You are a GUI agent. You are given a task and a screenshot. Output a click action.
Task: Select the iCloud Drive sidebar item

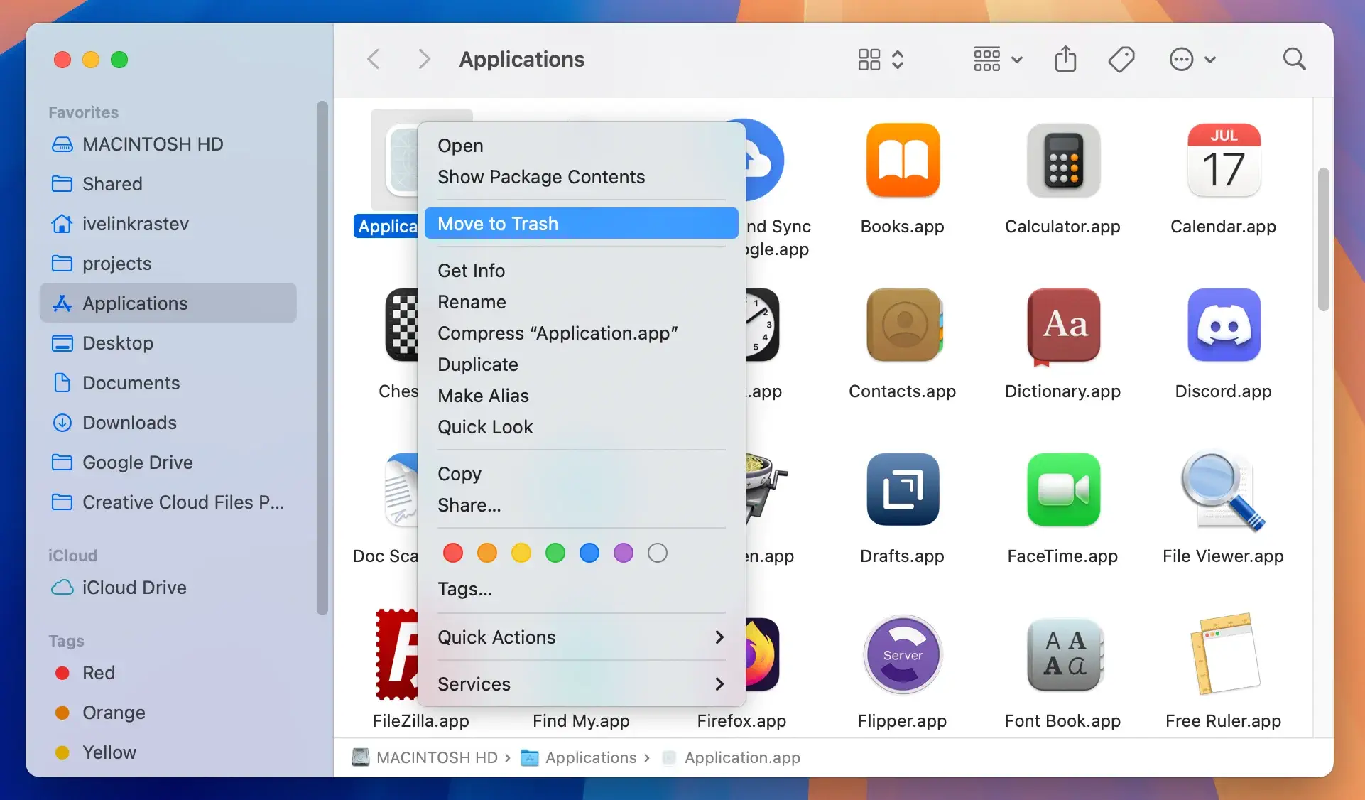tap(134, 587)
